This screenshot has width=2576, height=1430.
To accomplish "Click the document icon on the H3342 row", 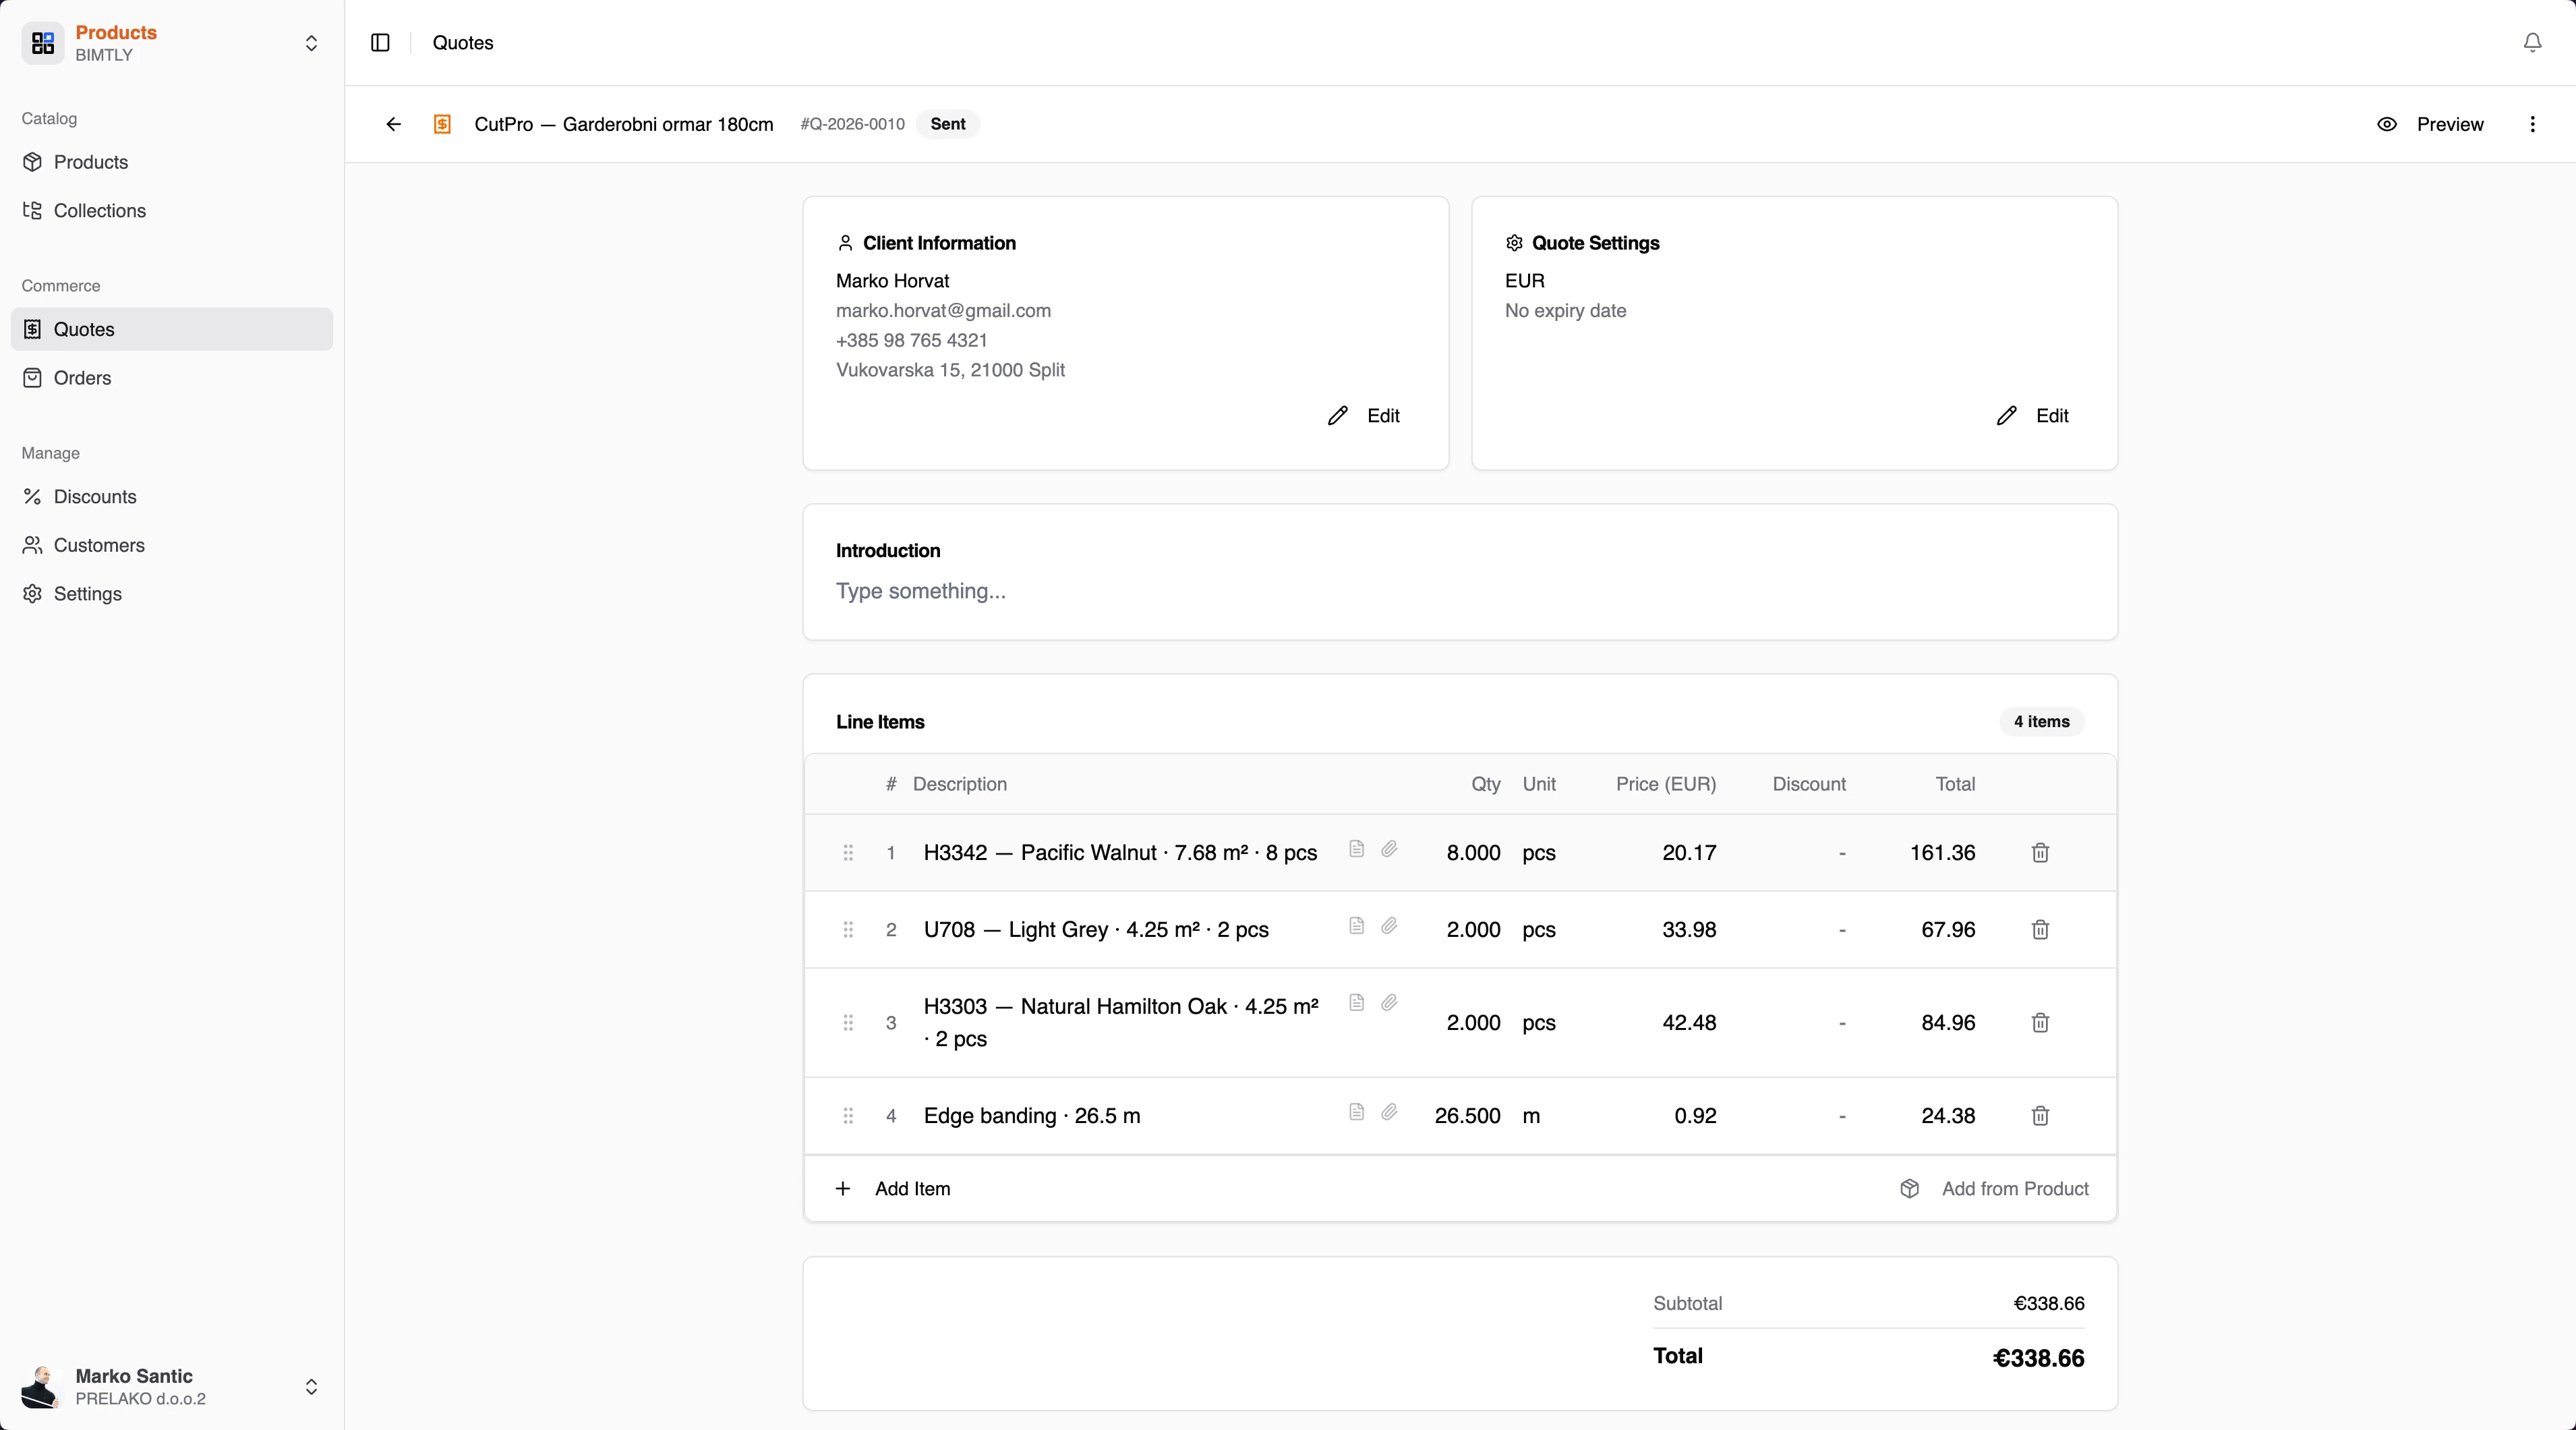I will pyautogui.click(x=1357, y=848).
